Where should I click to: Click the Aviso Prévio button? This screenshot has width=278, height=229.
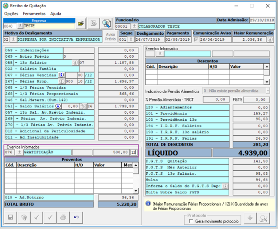click(x=111, y=37)
